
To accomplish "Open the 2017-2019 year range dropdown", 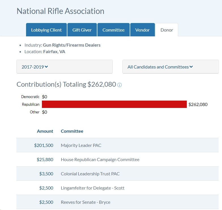I will click(65, 66).
